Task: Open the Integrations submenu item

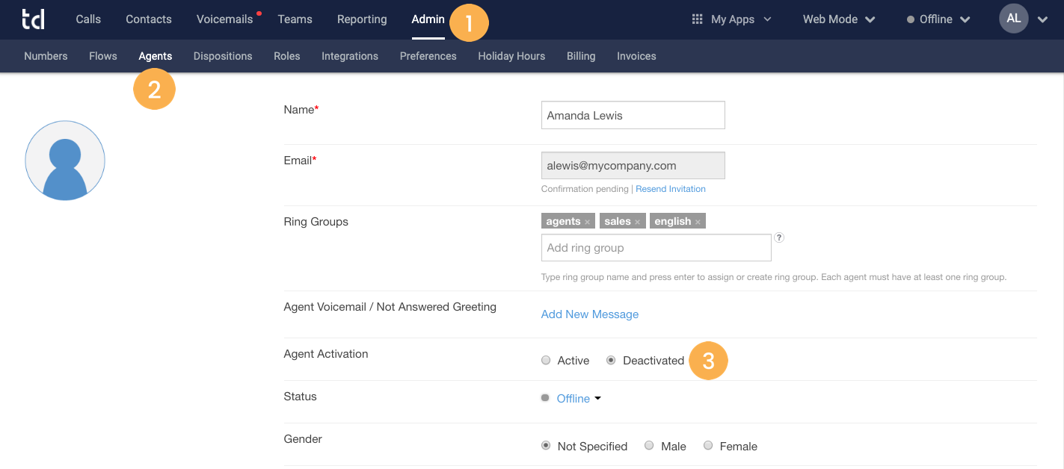Action: (350, 56)
